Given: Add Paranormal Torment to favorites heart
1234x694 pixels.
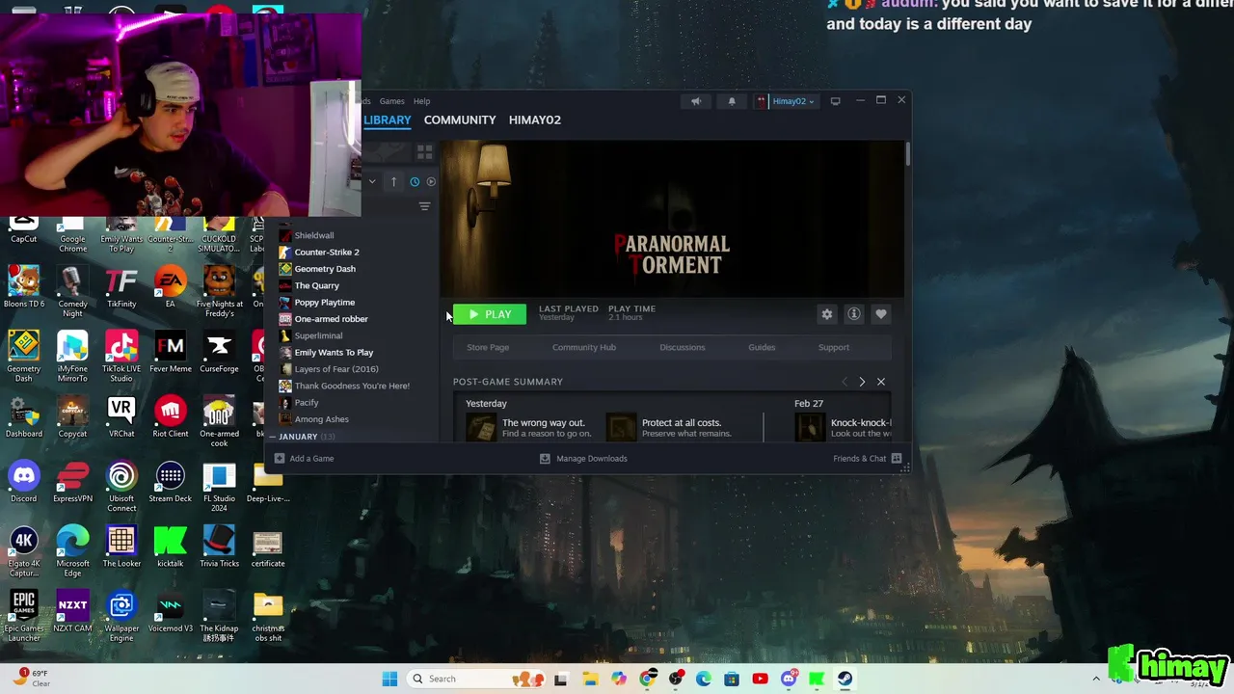Looking at the screenshot, I should click(x=880, y=314).
